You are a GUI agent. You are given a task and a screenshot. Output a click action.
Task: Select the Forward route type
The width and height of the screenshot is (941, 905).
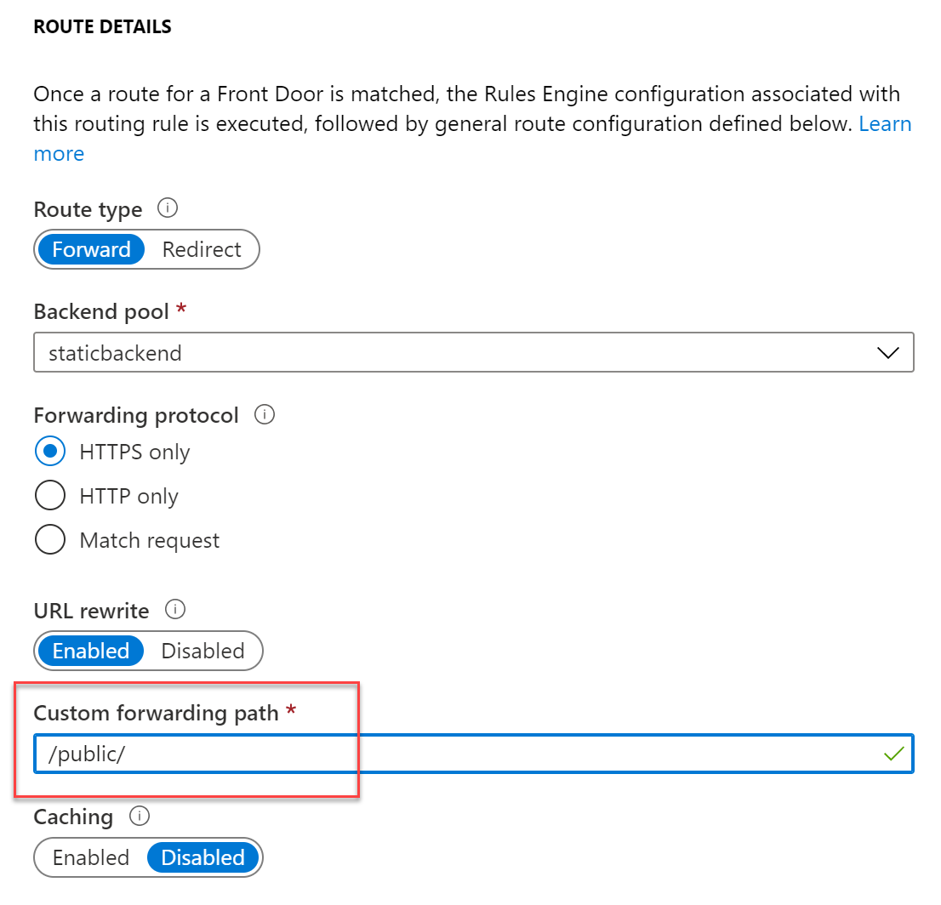[91, 250]
